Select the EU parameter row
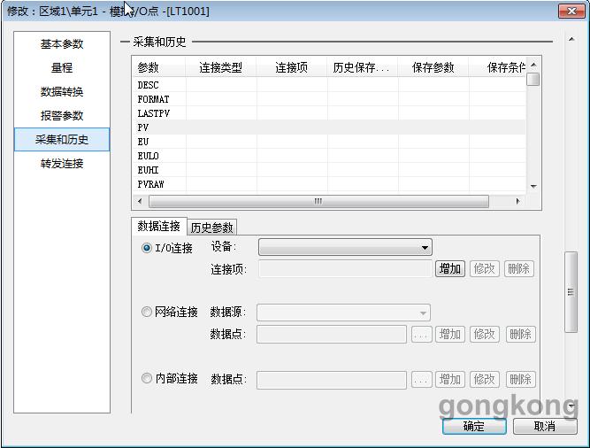This screenshot has height=448, width=590. pyautogui.click(x=329, y=142)
